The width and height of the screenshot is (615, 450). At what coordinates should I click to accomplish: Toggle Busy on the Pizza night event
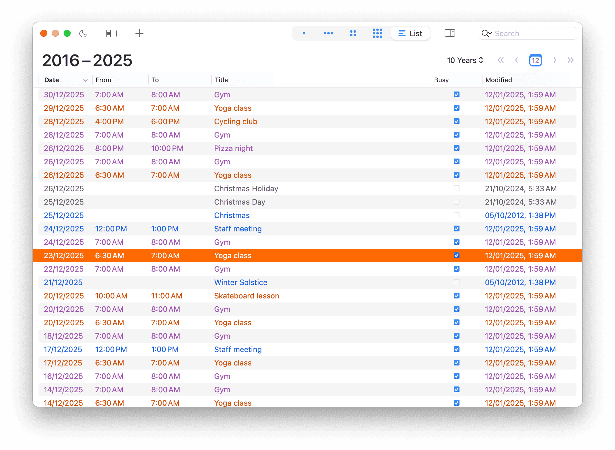click(456, 148)
